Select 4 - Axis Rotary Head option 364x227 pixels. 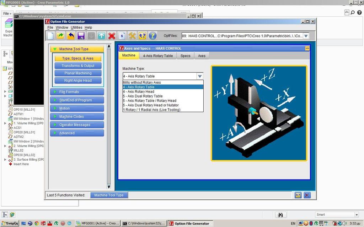coord(163,92)
